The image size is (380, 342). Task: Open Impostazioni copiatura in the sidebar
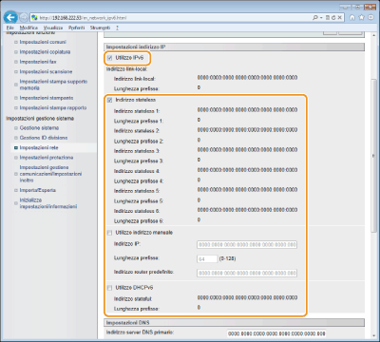pos(45,52)
